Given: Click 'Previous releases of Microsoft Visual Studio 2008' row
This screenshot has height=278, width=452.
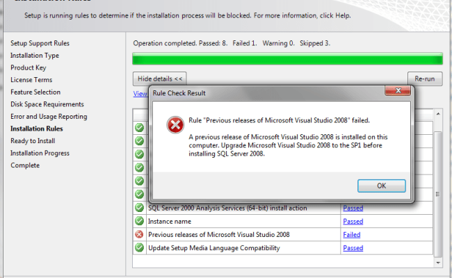Looking at the screenshot, I should (283, 235).
